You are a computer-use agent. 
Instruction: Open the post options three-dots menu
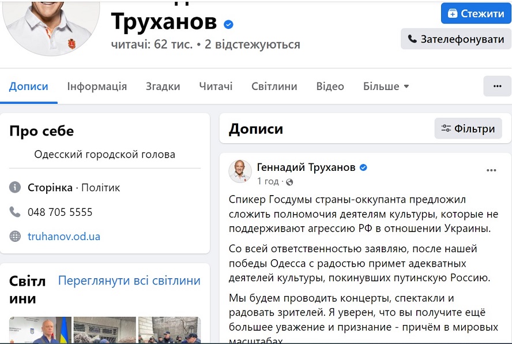coord(491,170)
